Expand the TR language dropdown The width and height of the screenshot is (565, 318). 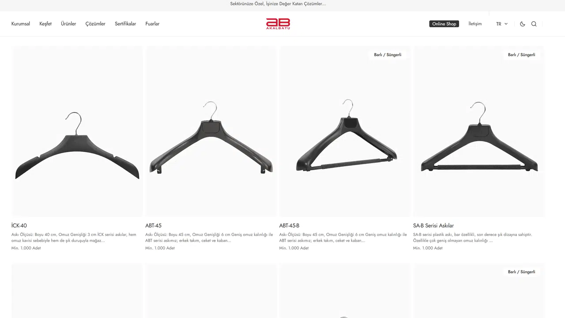(x=502, y=24)
